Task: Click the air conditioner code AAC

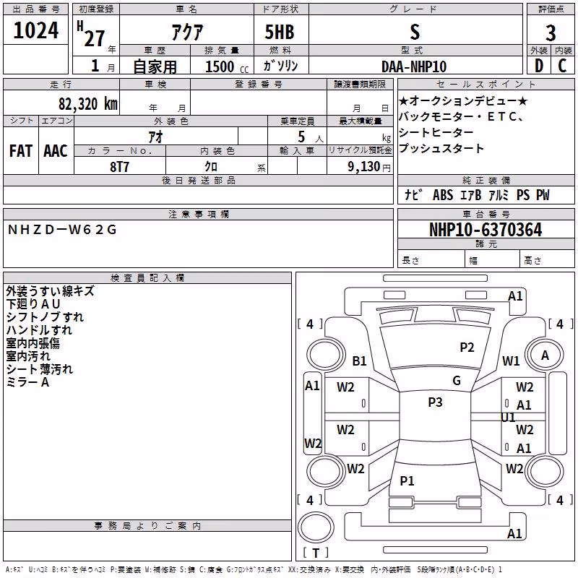Action: pos(56,151)
